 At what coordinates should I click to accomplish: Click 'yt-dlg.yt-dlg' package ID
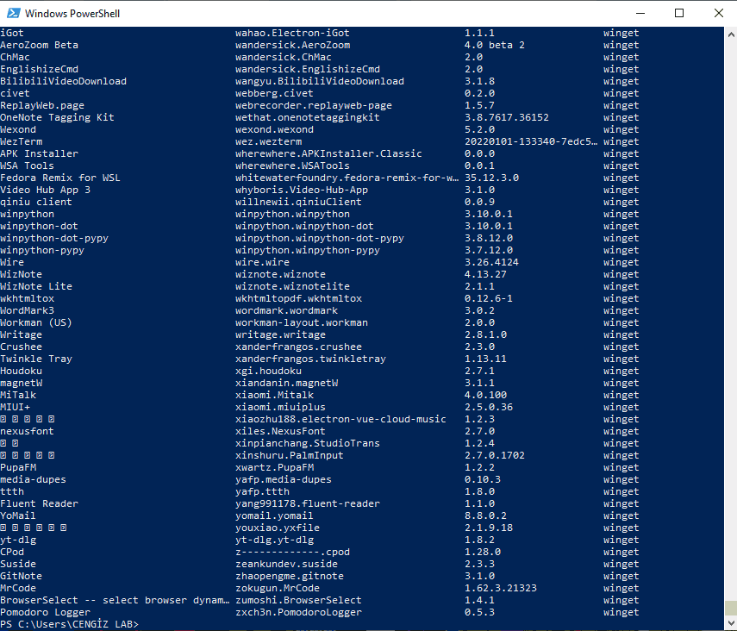coord(274,540)
